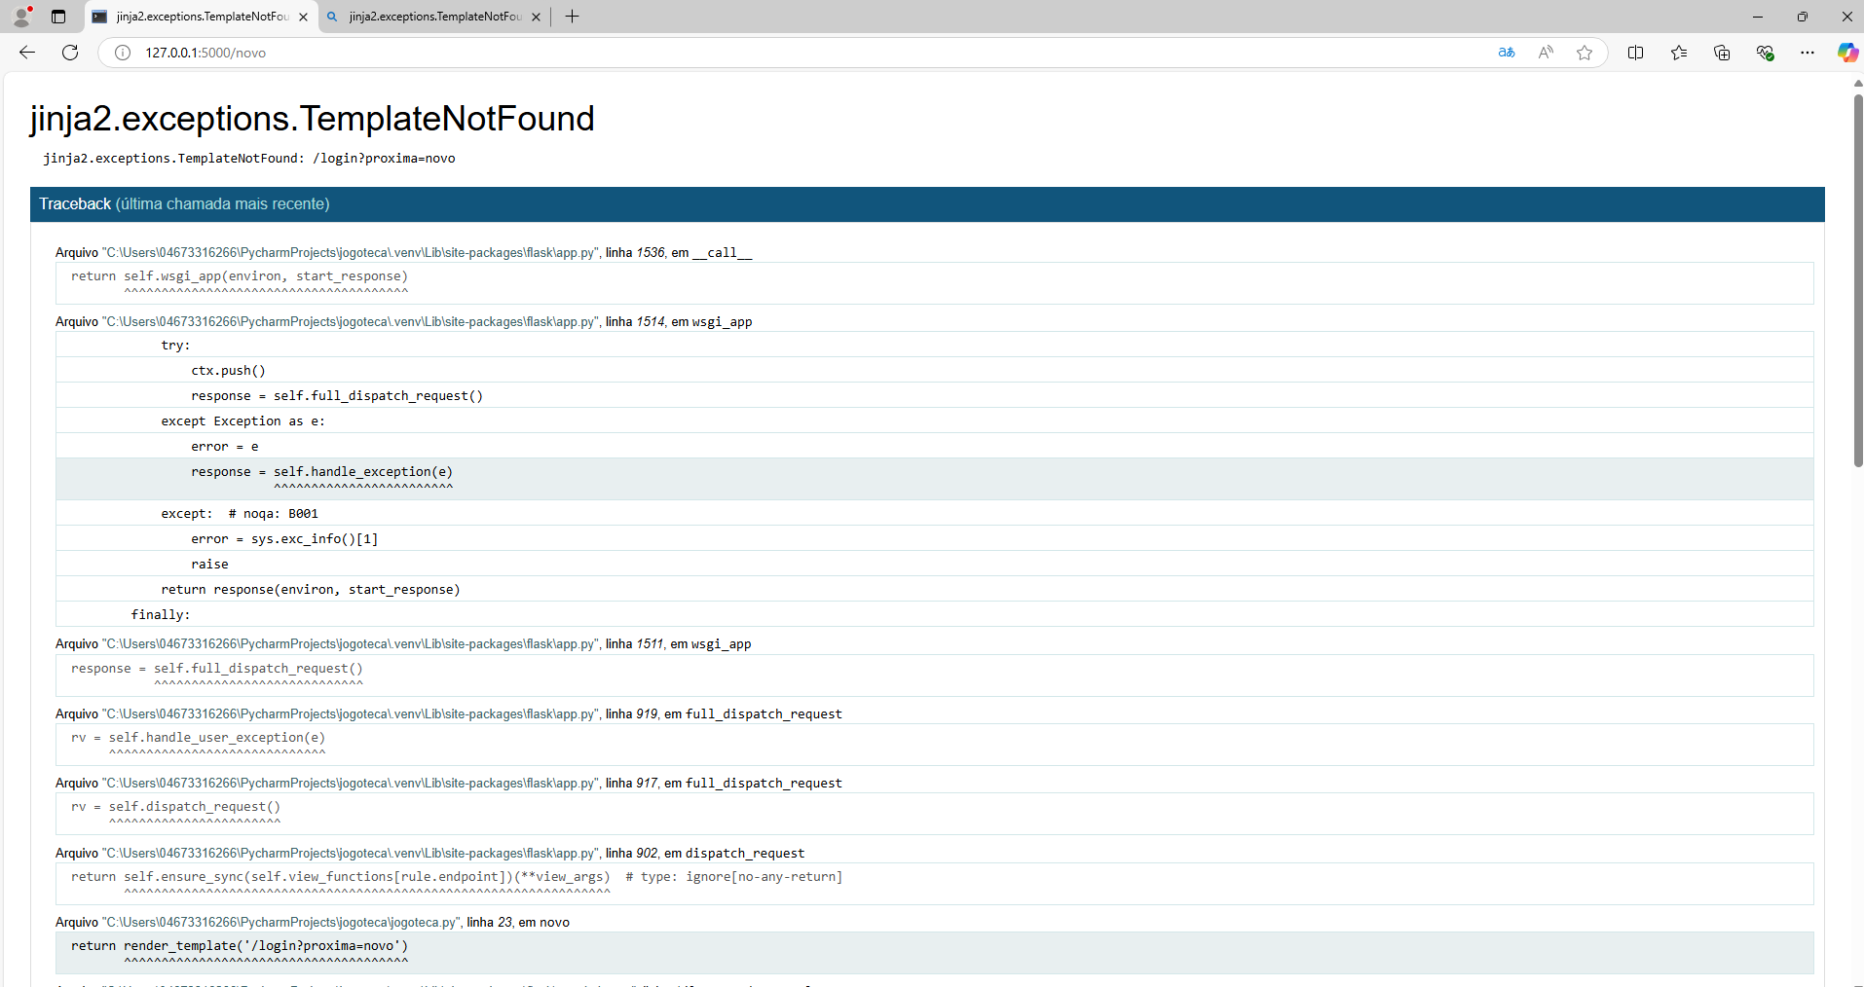Image resolution: width=1864 pixels, height=987 pixels.
Task: Click the Traceback header bar
Action: tap(927, 204)
